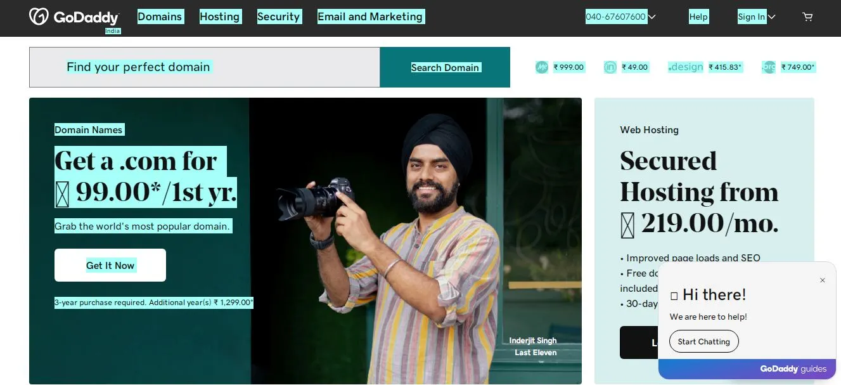Click the ₹ 999.00 .me price

(568, 67)
